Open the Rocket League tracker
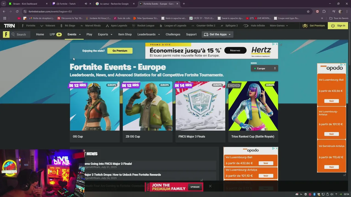 coord(143,25)
